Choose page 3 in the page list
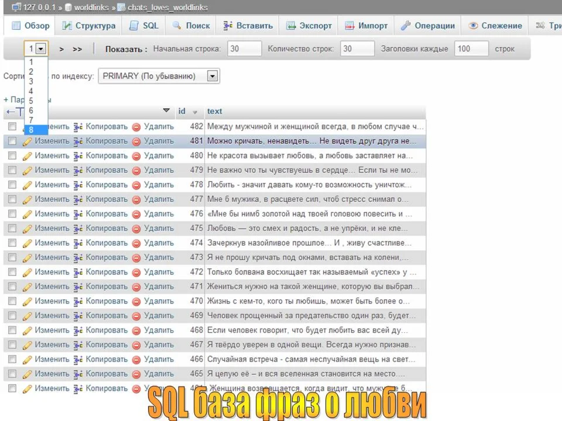 pyautogui.click(x=36, y=81)
